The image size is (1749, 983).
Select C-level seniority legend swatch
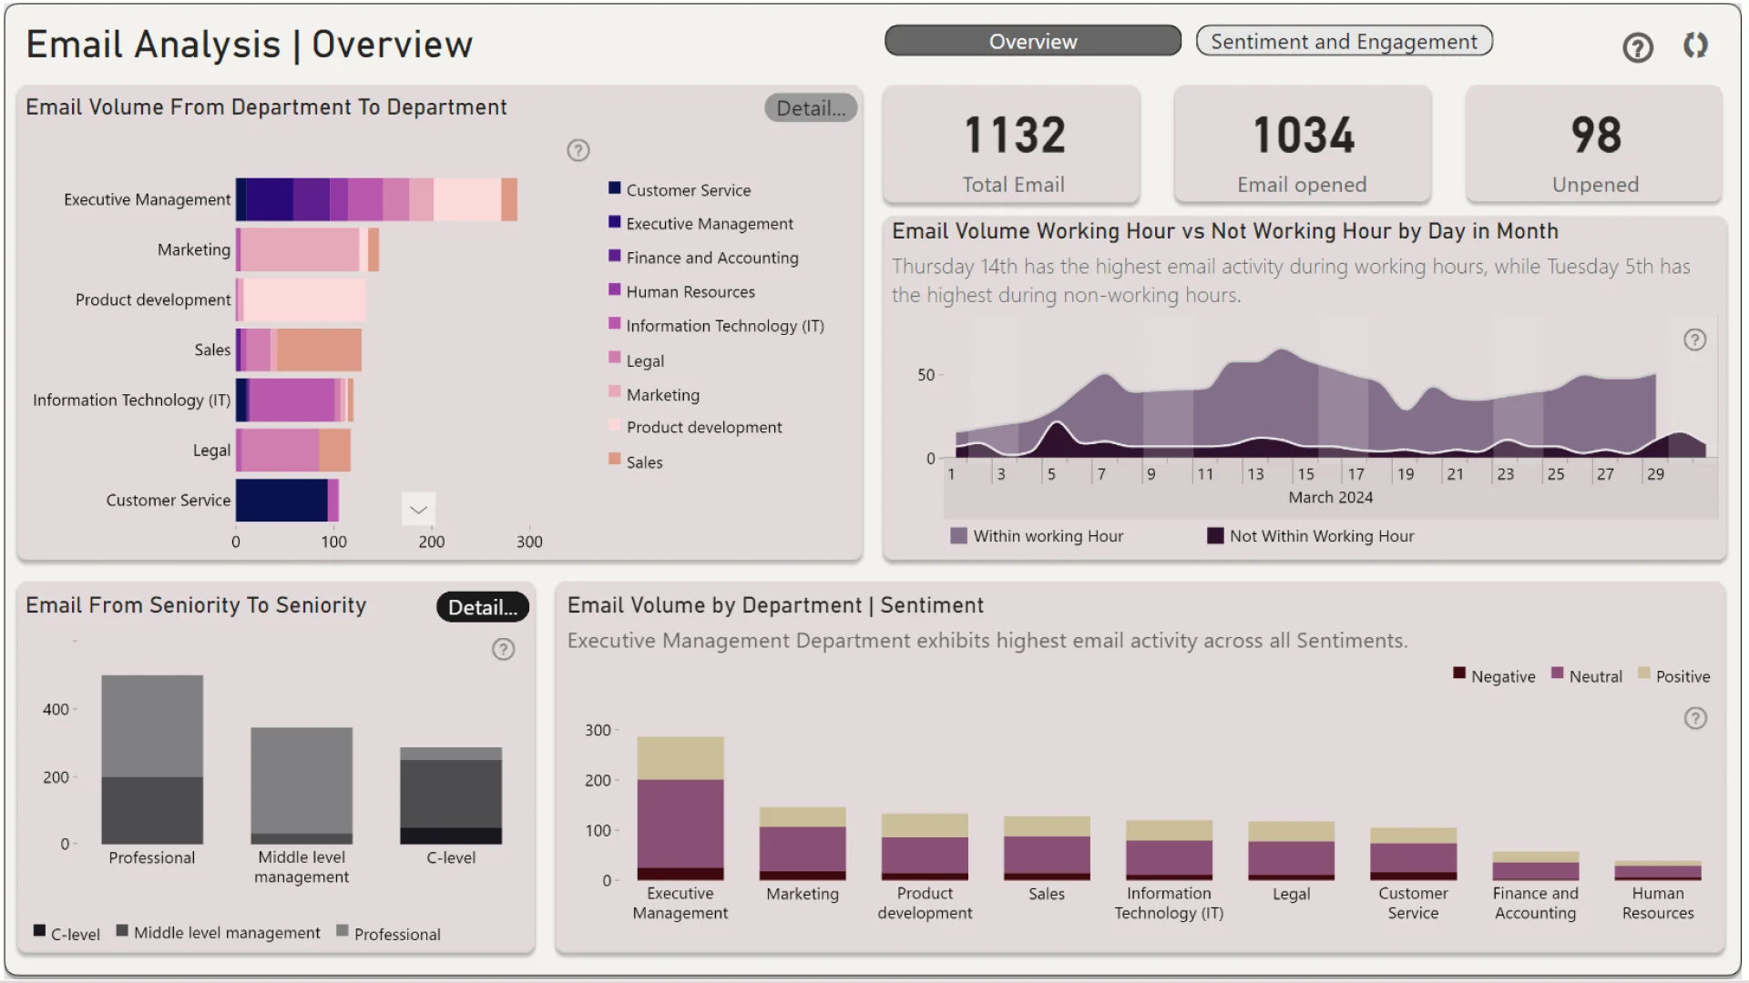coord(39,930)
